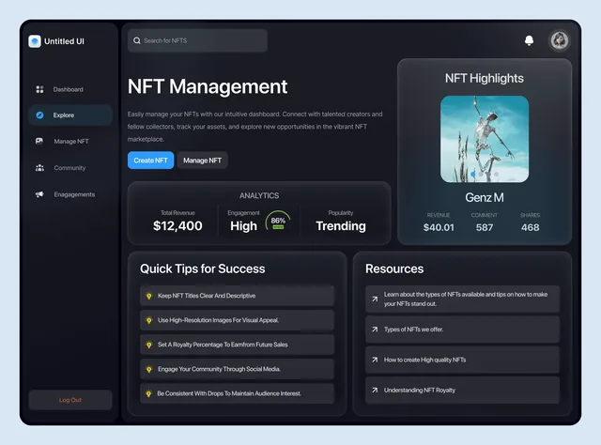Click the $40.01 revenue value
This screenshot has height=445, width=601.
pyautogui.click(x=439, y=228)
